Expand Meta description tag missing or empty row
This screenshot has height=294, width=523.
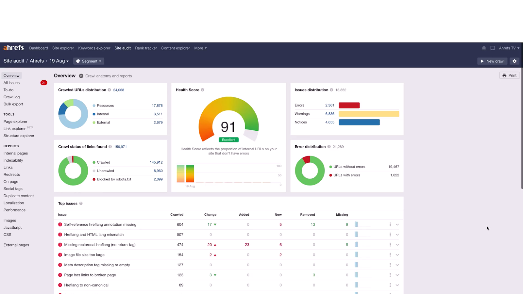coord(397,265)
